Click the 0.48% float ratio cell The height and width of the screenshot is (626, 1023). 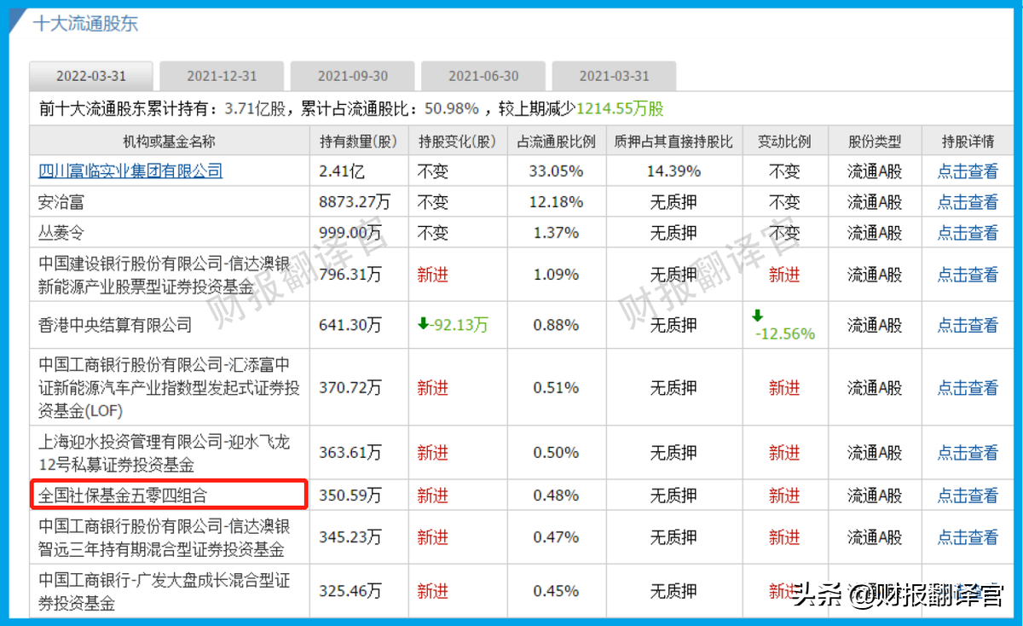[557, 495]
